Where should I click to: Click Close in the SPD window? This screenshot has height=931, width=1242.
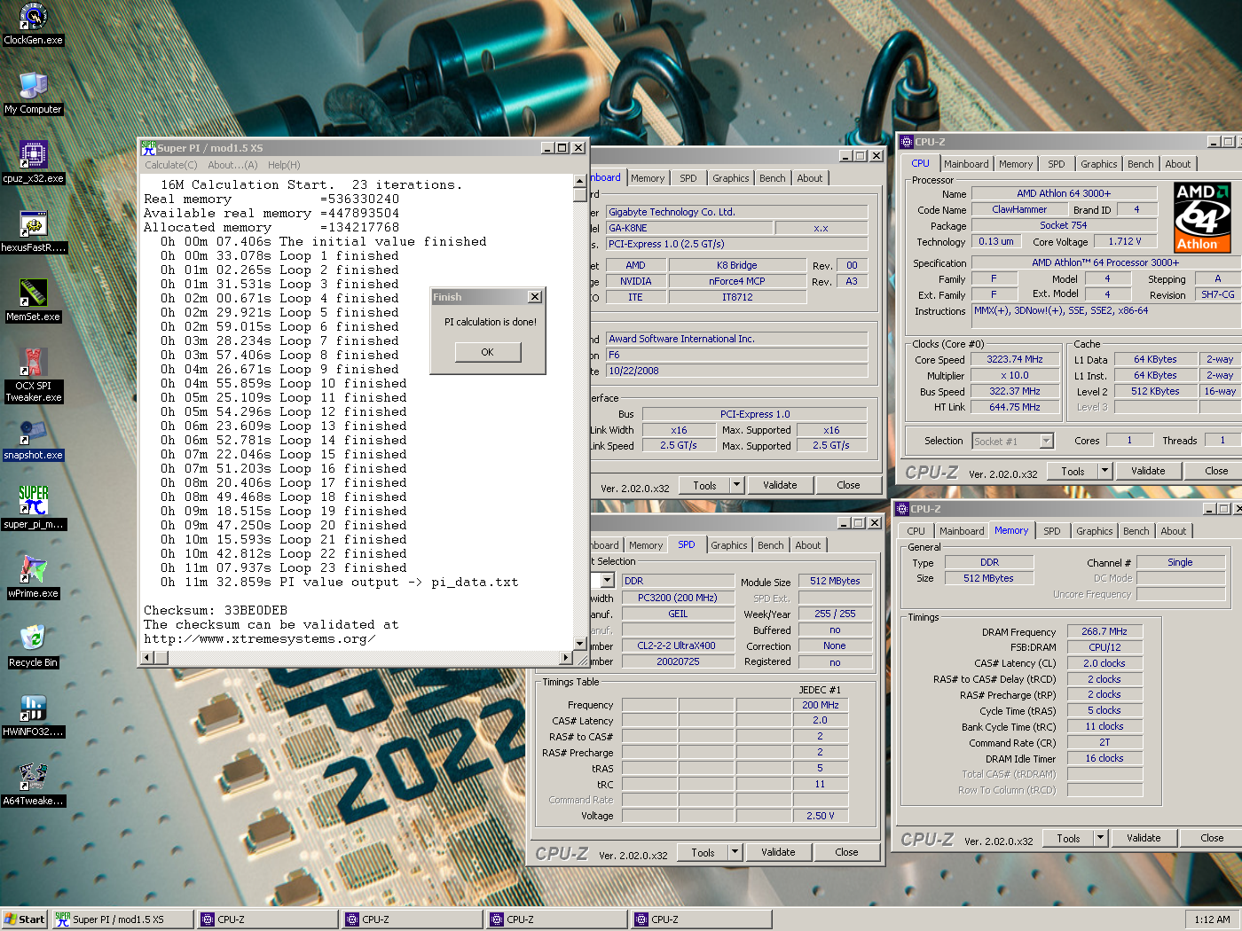[x=846, y=852]
